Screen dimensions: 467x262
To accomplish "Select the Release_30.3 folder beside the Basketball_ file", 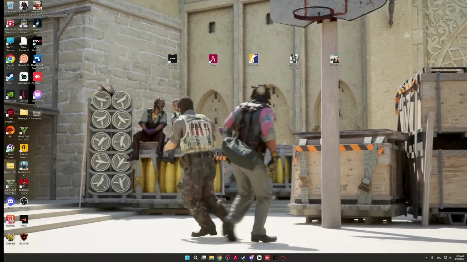I will (24, 115).
